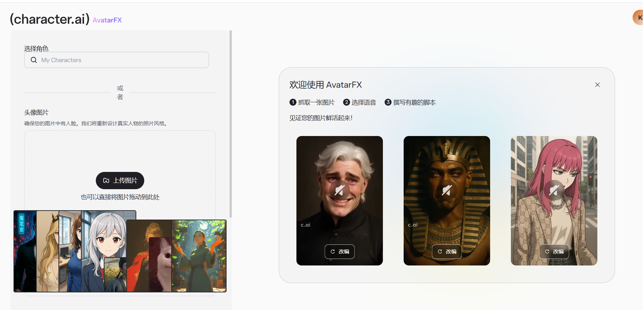Click 改编 on the pink-haired girl card

click(x=554, y=251)
